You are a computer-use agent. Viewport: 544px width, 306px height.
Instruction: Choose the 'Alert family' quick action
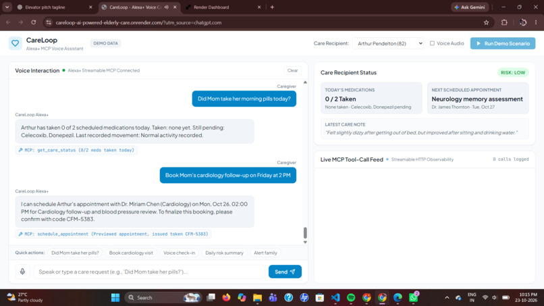[265, 253]
